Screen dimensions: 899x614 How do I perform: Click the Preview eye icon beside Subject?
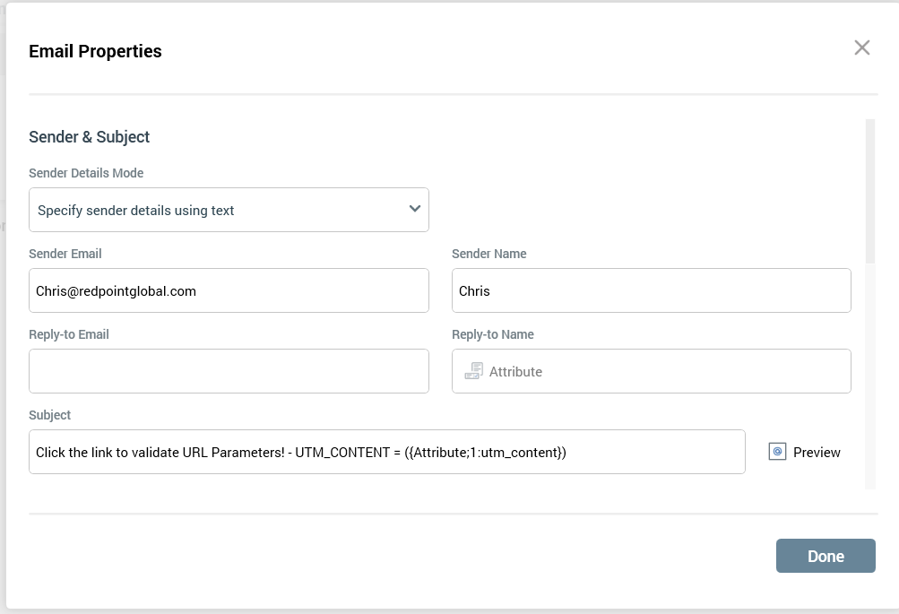tap(777, 452)
